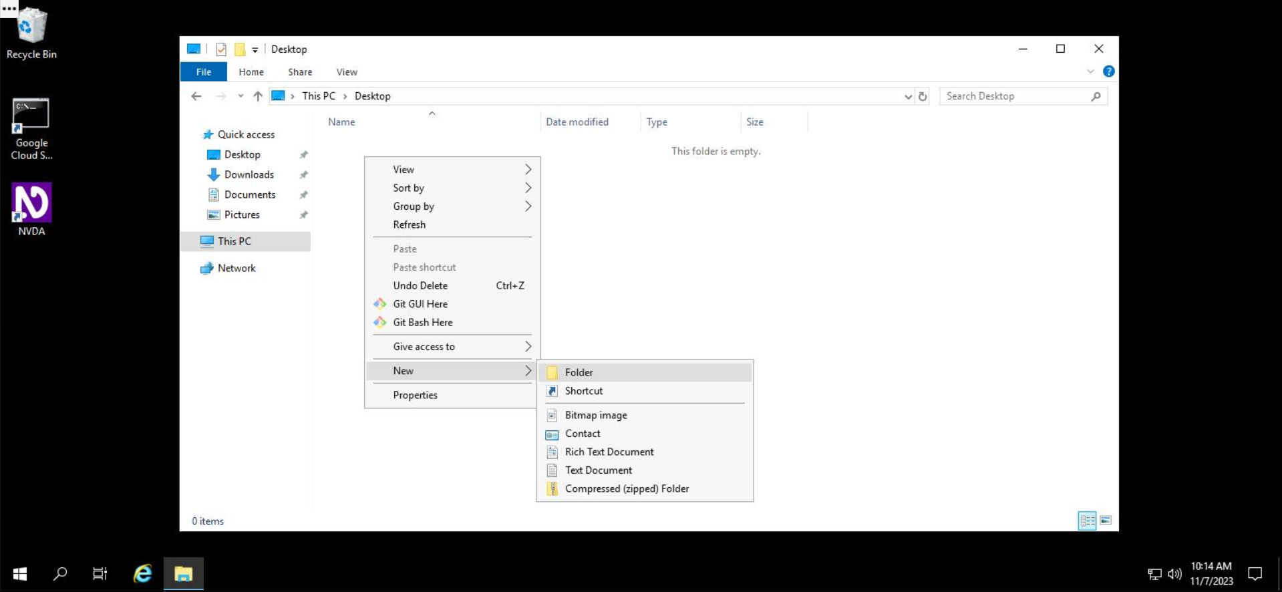Open taskbar Search
Image resolution: width=1282 pixels, height=592 pixels.
coord(60,573)
